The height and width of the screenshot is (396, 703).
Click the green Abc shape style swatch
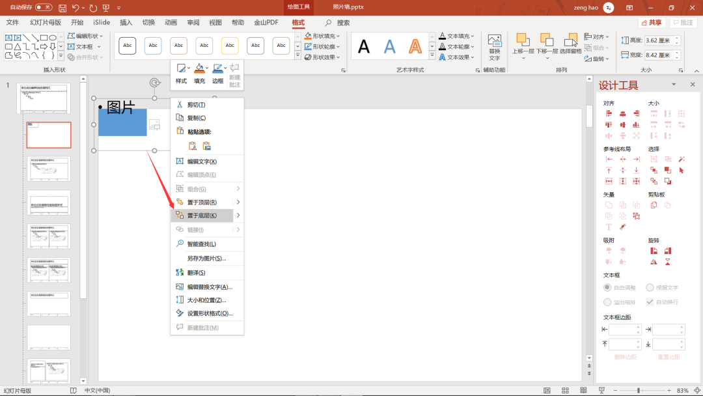coord(281,46)
